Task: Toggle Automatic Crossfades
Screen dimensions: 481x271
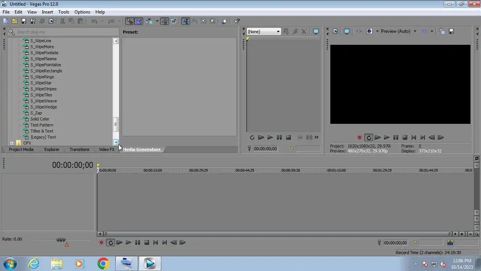Action: 139,21
